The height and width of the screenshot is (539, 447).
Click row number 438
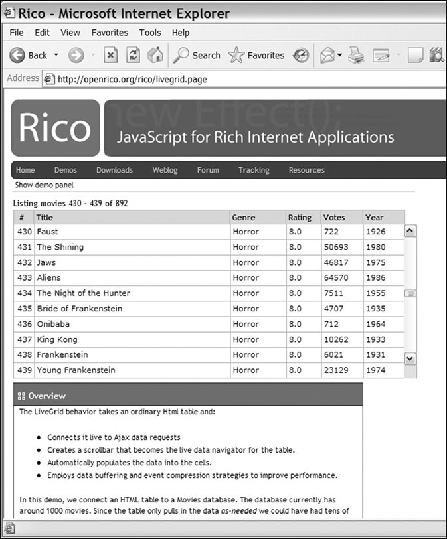(25, 354)
